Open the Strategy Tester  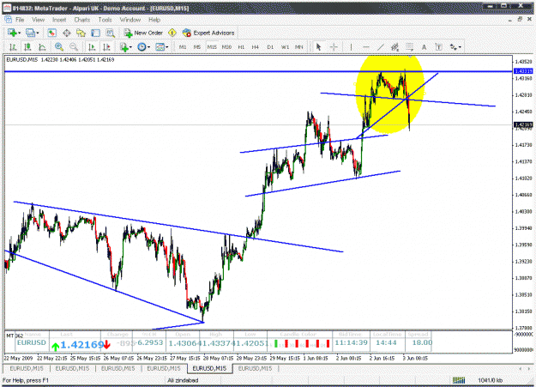click(x=110, y=33)
